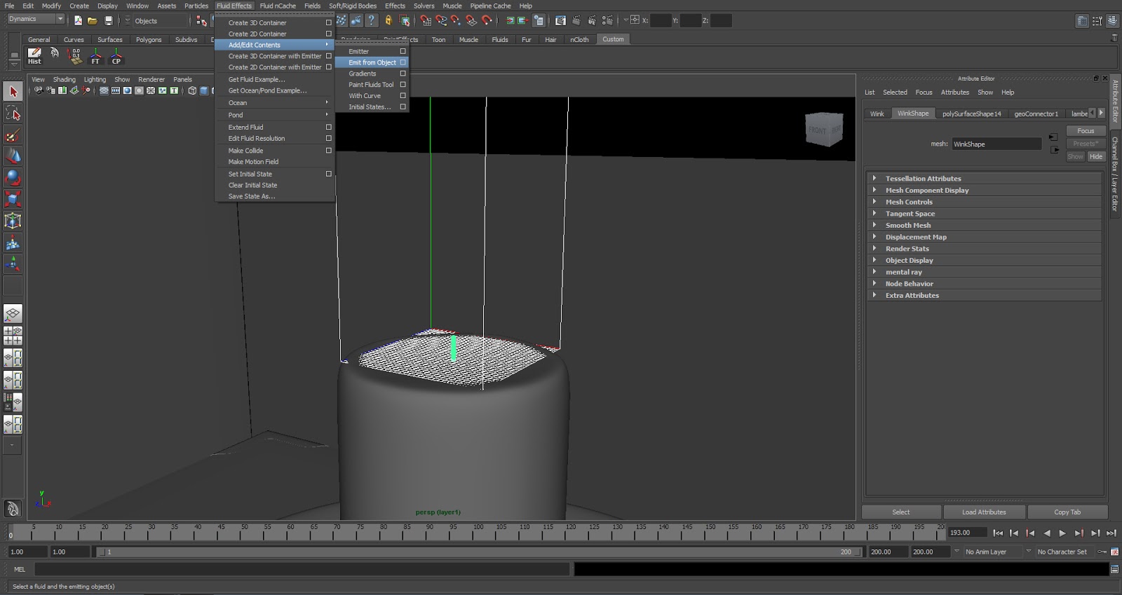Image resolution: width=1122 pixels, height=595 pixels.
Task: Click the Hist shelf button
Action: [34, 56]
